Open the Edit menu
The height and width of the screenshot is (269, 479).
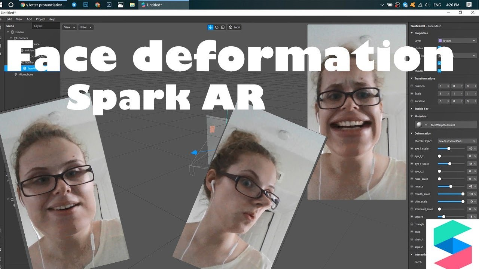pos(9,19)
